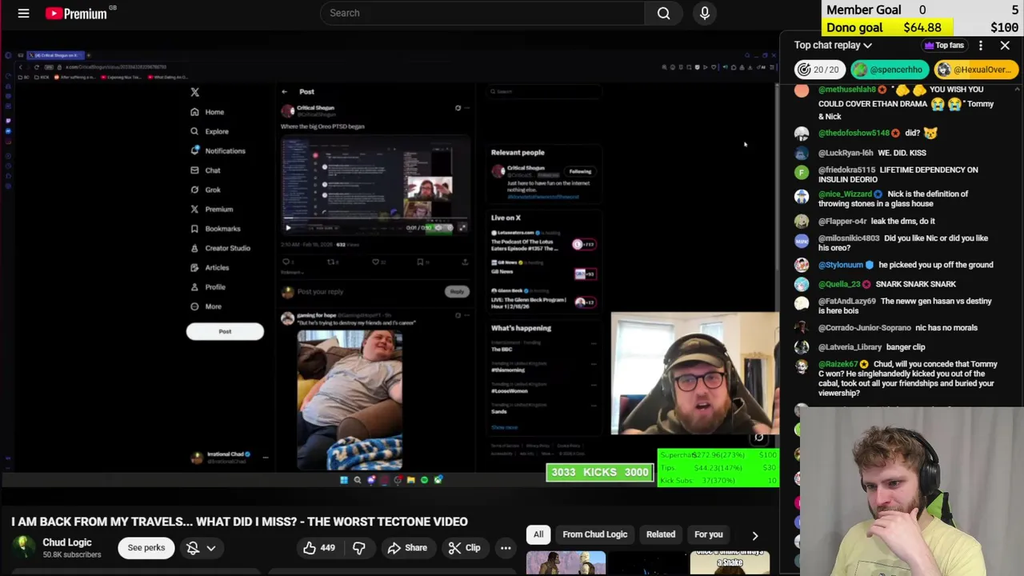The width and height of the screenshot is (1024, 576).
Task: Open the @Lateria_Library chat author
Action: [850, 347]
